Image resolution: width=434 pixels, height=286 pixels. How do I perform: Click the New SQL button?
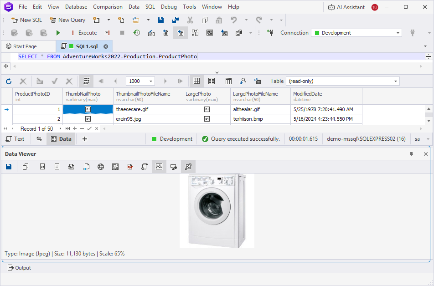pyautogui.click(x=26, y=20)
